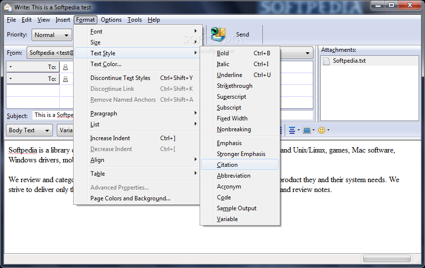This screenshot has height=268, width=425.
Task: Open the Body Text paragraph format dropdown
Action: [x=29, y=130]
